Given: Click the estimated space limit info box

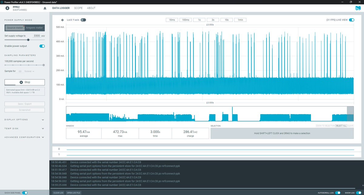Looking at the screenshot, I should 25,92.
